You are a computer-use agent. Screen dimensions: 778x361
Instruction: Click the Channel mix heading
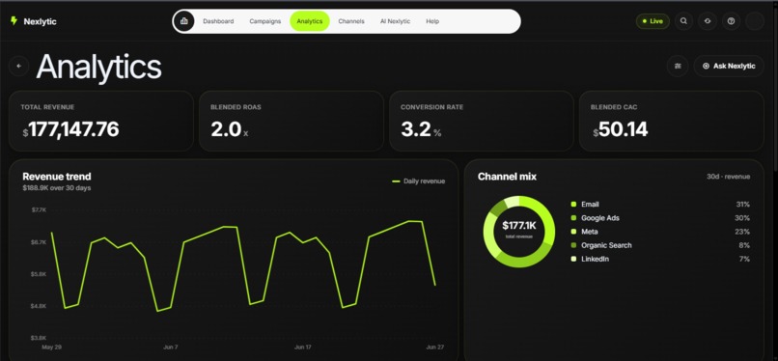pyautogui.click(x=507, y=177)
